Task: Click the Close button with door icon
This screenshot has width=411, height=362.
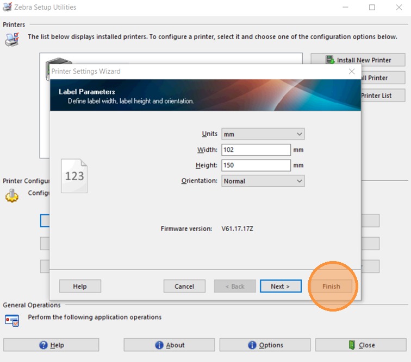Action: click(x=360, y=345)
